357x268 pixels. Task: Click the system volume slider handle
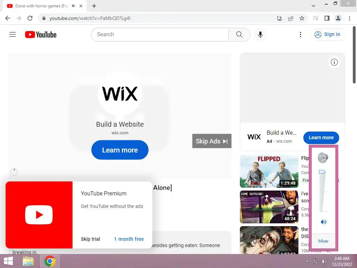click(322, 172)
